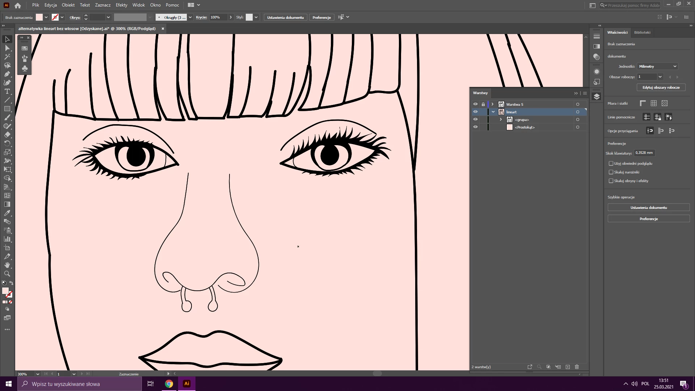Enable Użyj obwiedni podglądu checkbox
Image resolution: width=695 pixels, height=391 pixels.
pyautogui.click(x=611, y=164)
